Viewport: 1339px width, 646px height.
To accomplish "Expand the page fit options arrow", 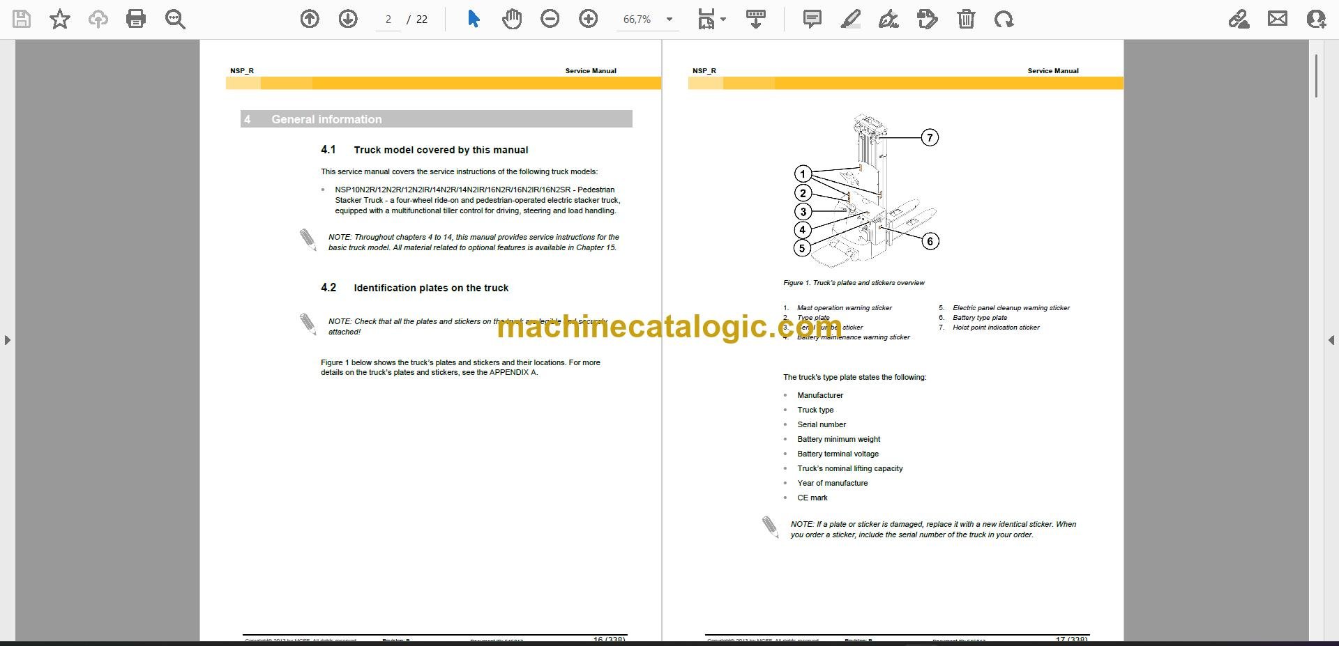I will coord(723,20).
